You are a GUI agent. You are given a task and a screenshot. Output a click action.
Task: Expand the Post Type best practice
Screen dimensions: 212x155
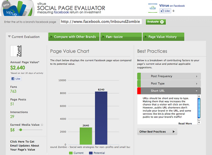(x=169, y=83)
